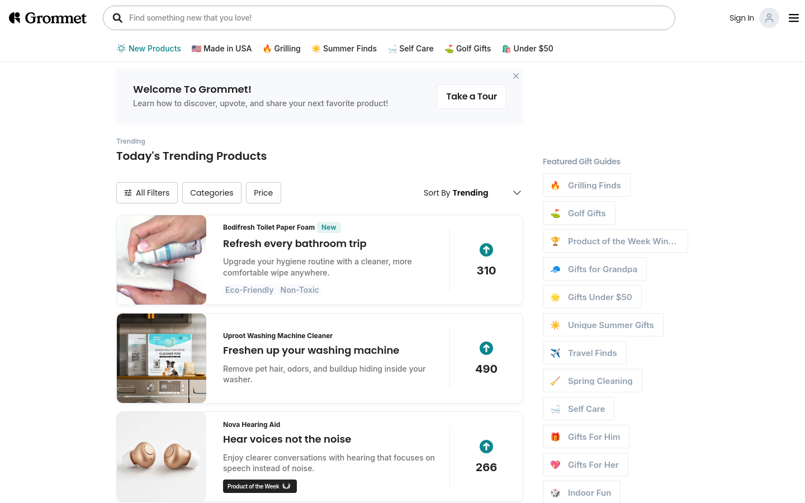Open the hamburger menu icon

tap(794, 18)
